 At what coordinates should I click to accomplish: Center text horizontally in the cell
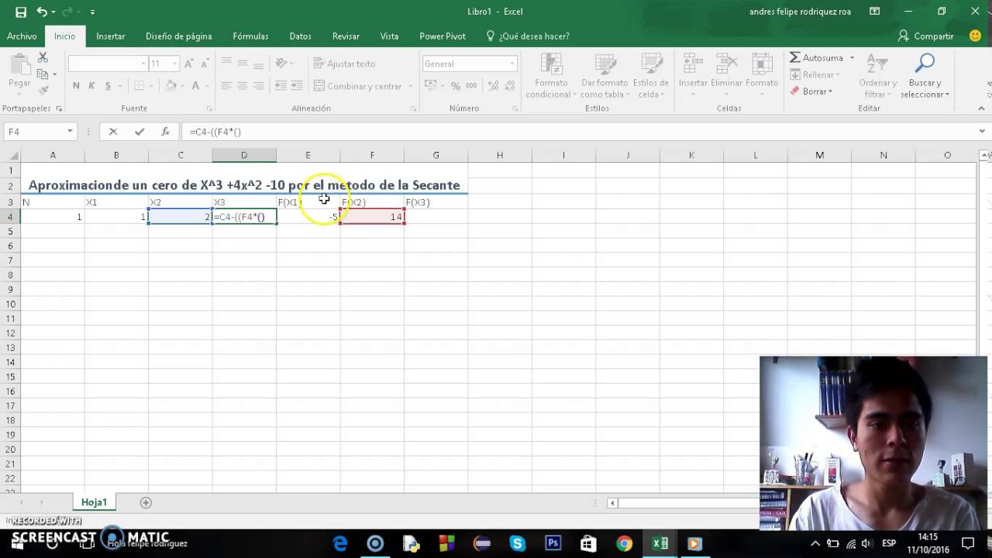(243, 86)
